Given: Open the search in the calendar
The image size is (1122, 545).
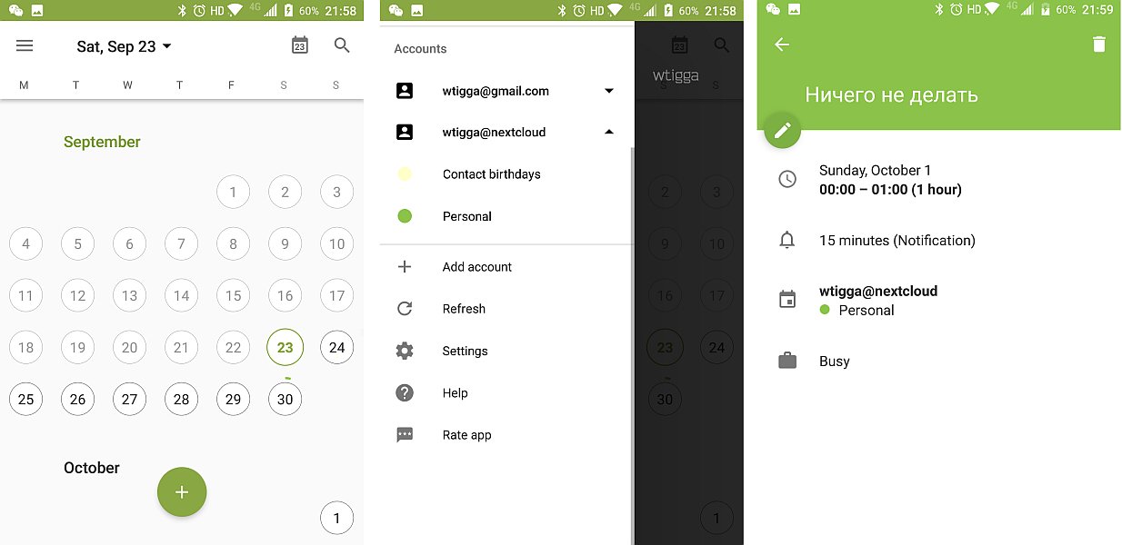Looking at the screenshot, I should (341, 45).
